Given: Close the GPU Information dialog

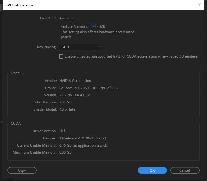Looking at the screenshot, I should 199,5.
